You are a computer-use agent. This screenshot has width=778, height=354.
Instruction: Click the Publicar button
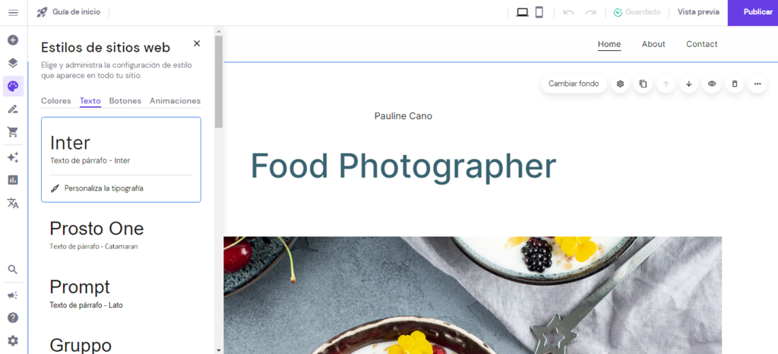(753, 12)
